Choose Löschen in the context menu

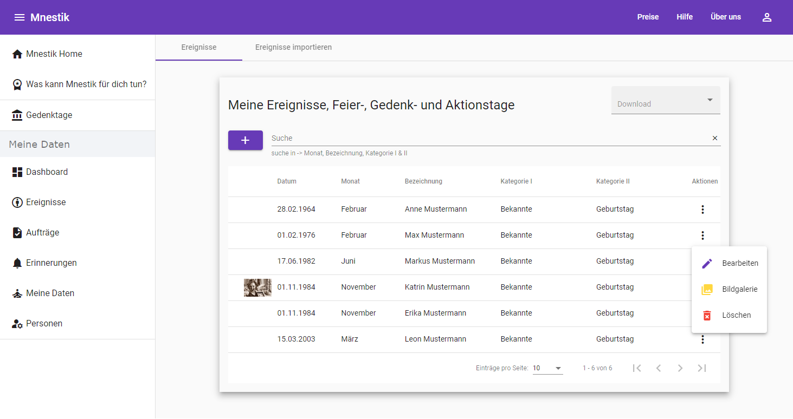[729, 316]
